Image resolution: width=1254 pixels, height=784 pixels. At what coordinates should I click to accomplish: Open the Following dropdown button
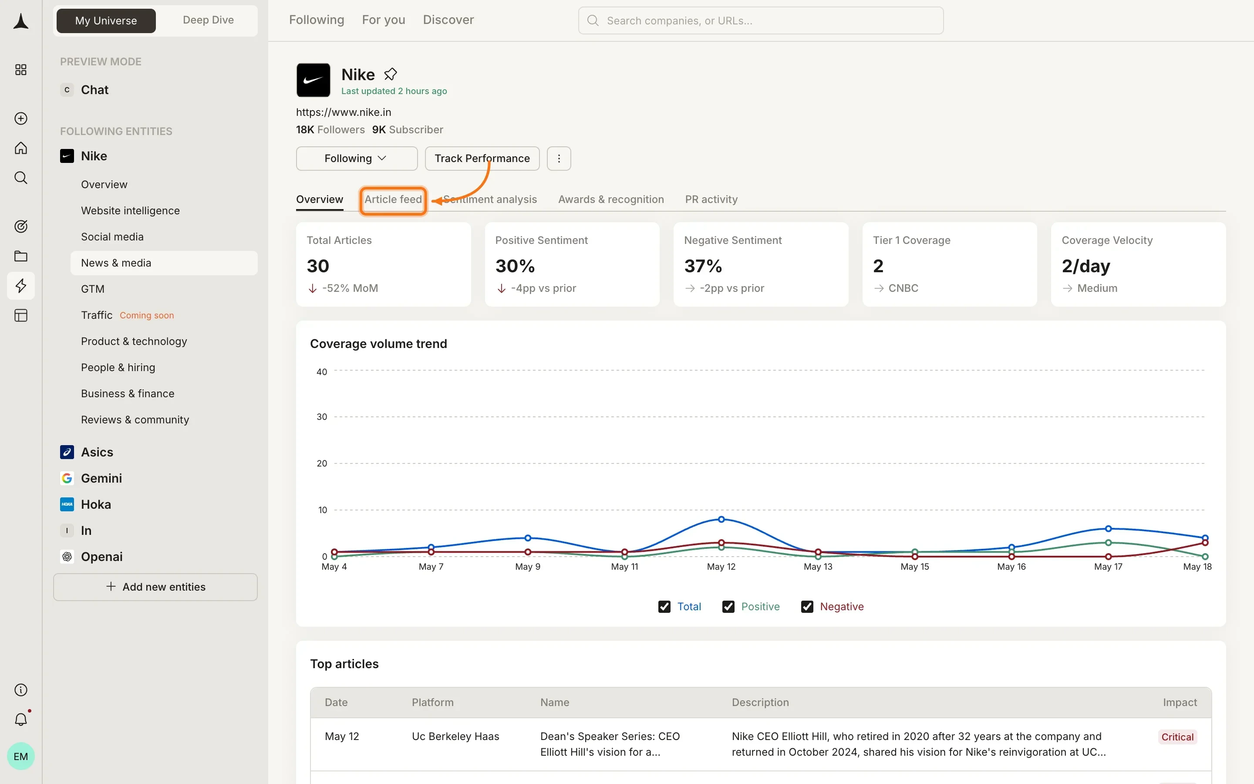357,159
